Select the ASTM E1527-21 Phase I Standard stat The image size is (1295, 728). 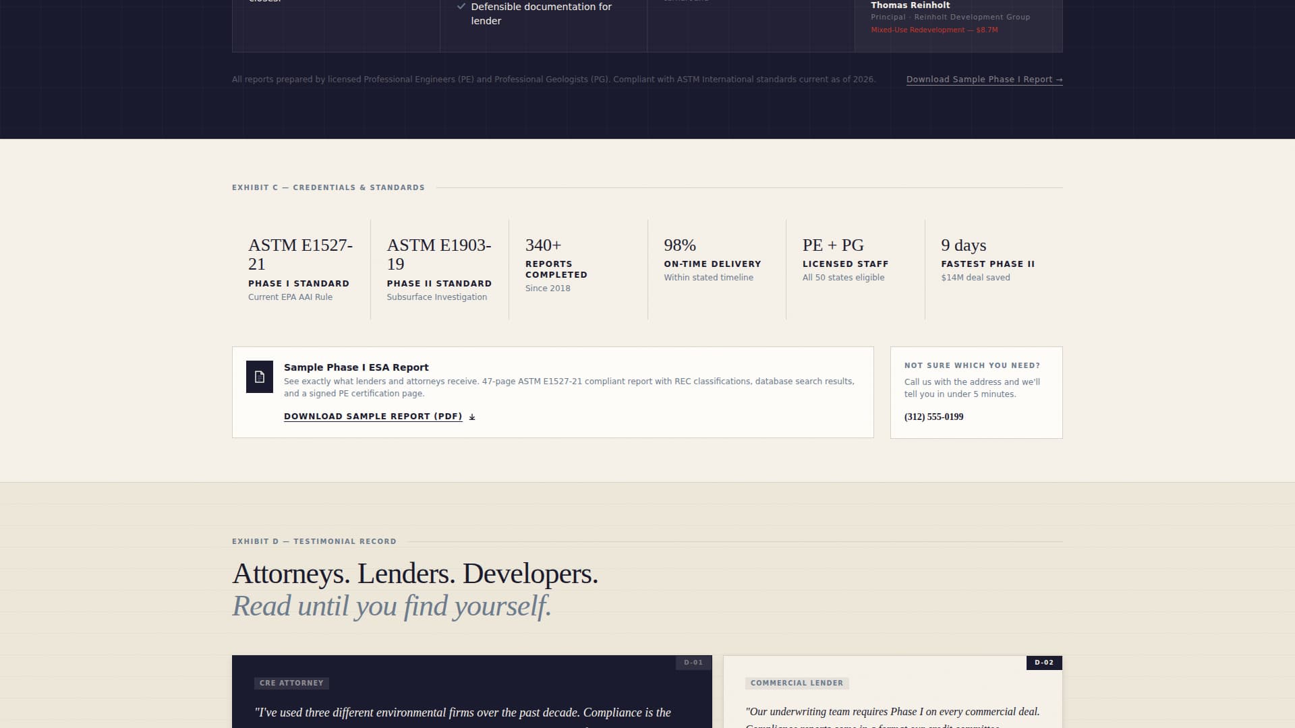point(301,269)
